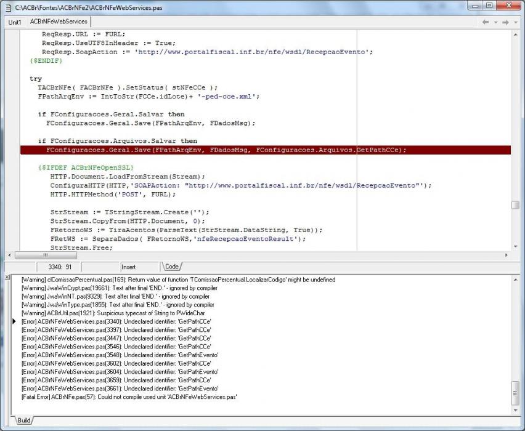Click the ConfiguraHTTP SOAPAction line

(x=241, y=185)
